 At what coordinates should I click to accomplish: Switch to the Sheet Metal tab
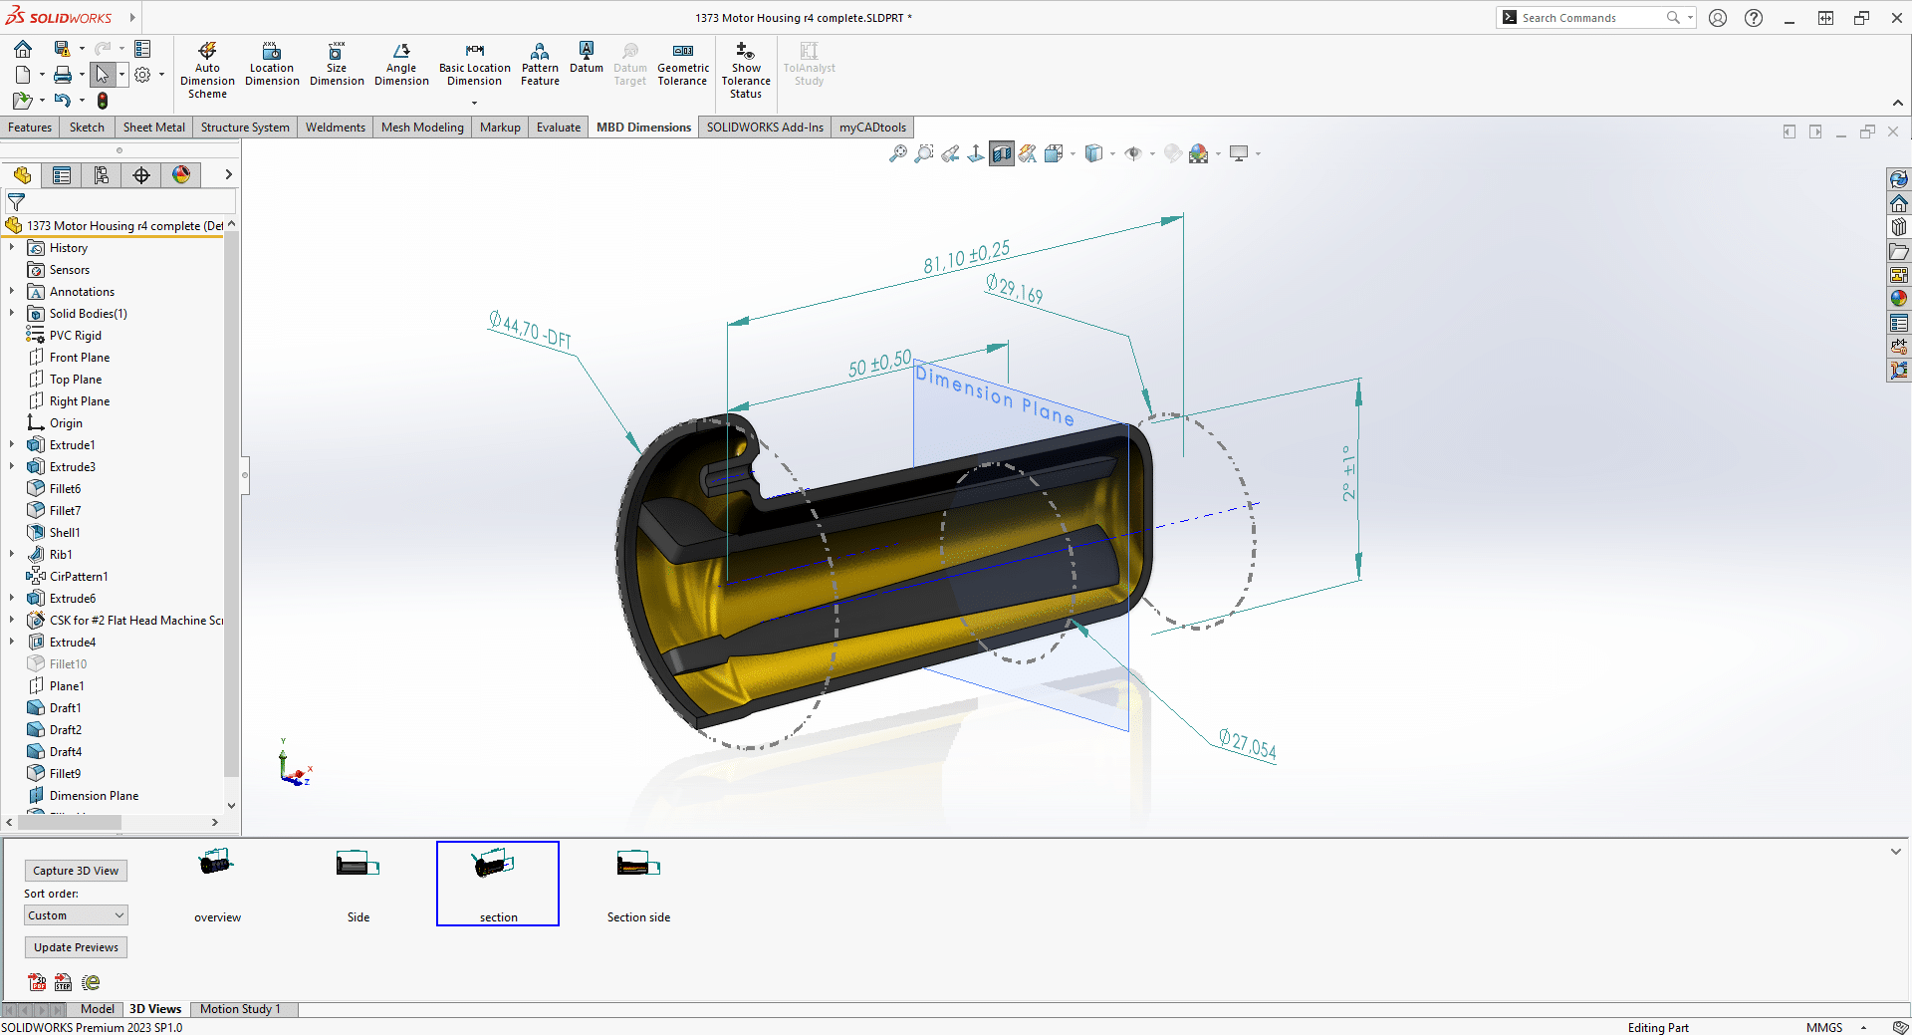[153, 128]
